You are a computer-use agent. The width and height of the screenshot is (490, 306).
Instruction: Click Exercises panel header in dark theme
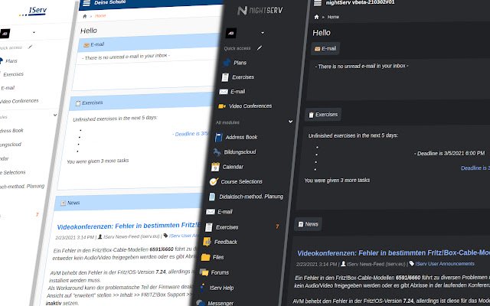point(323,115)
